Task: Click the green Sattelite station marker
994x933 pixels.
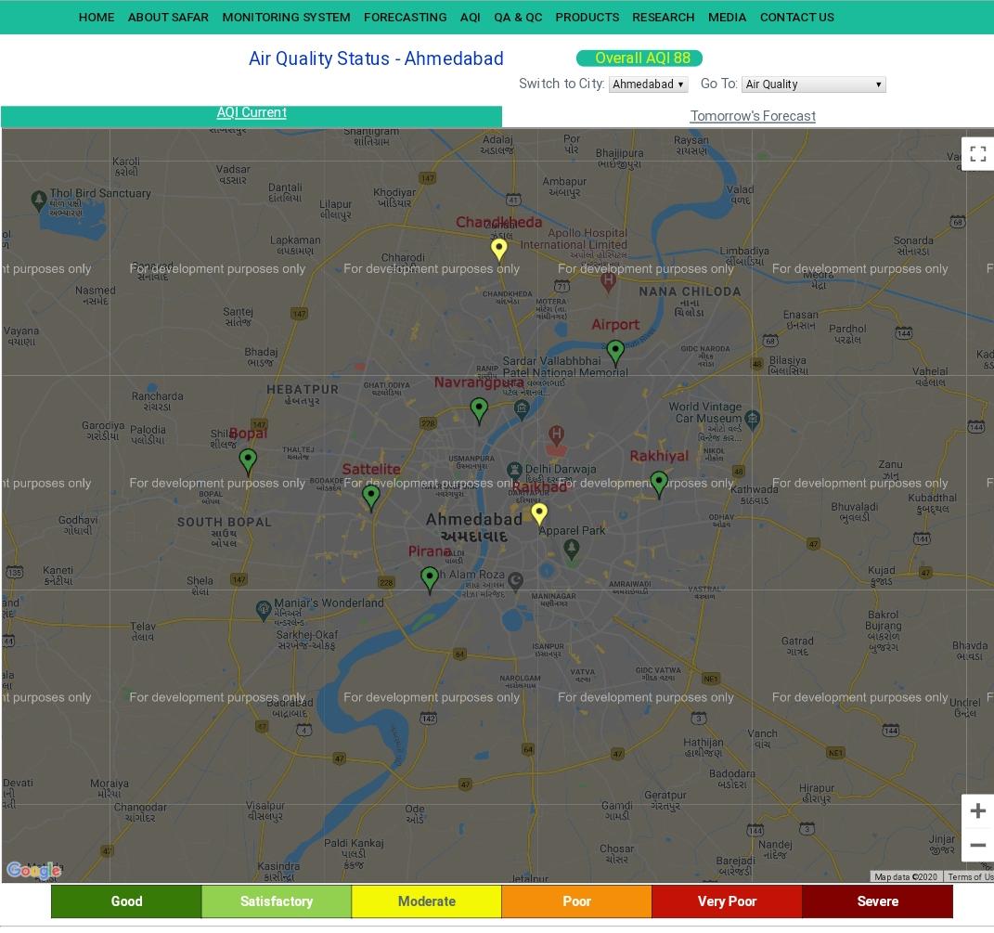Action: [371, 497]
